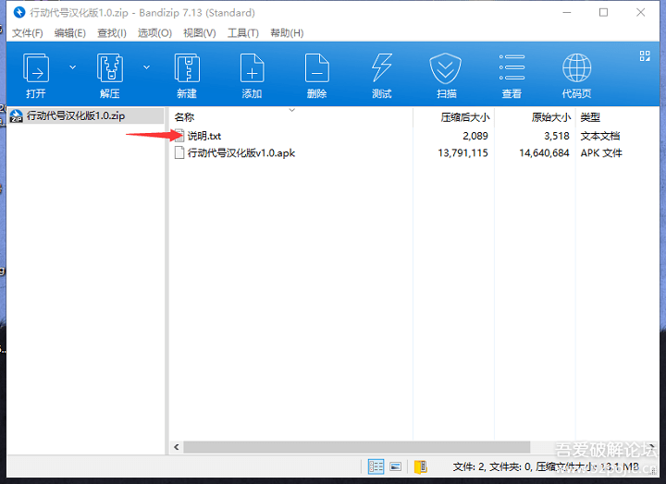Click the apk file icon
This screenshot has width=666, height=484.
pos(179,152)
